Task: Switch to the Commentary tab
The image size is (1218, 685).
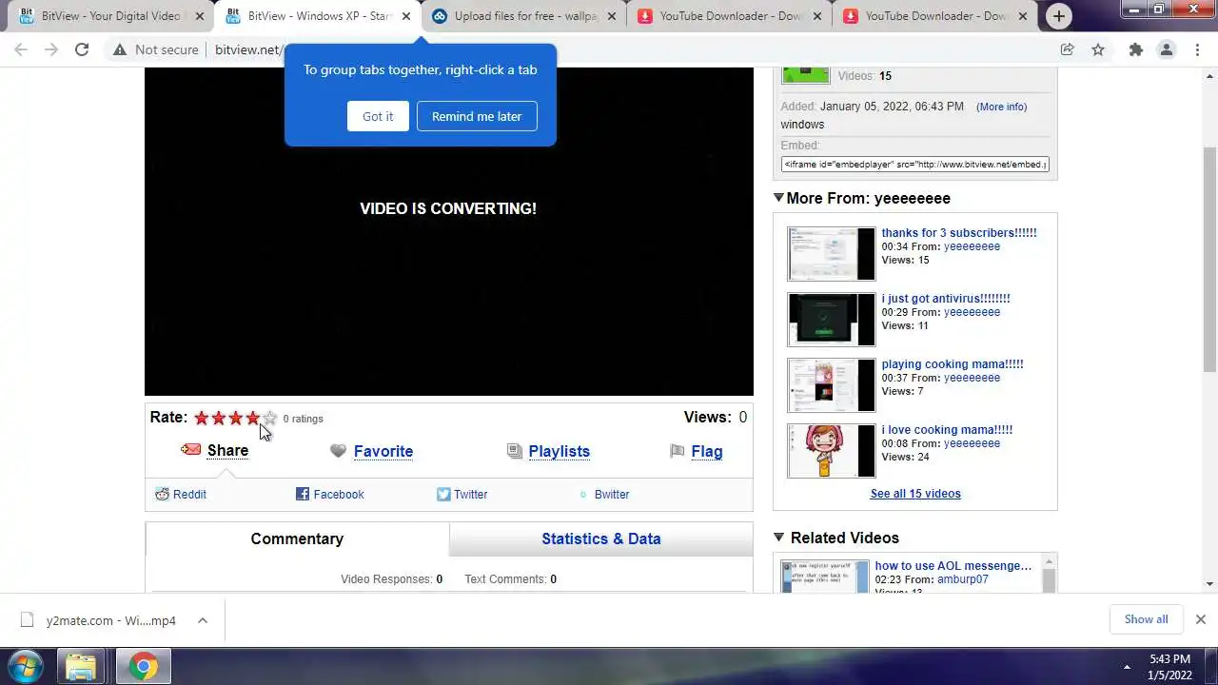Action: 297,538
